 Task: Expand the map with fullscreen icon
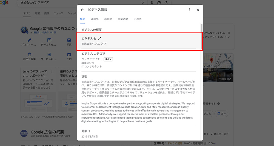point(230,57)
